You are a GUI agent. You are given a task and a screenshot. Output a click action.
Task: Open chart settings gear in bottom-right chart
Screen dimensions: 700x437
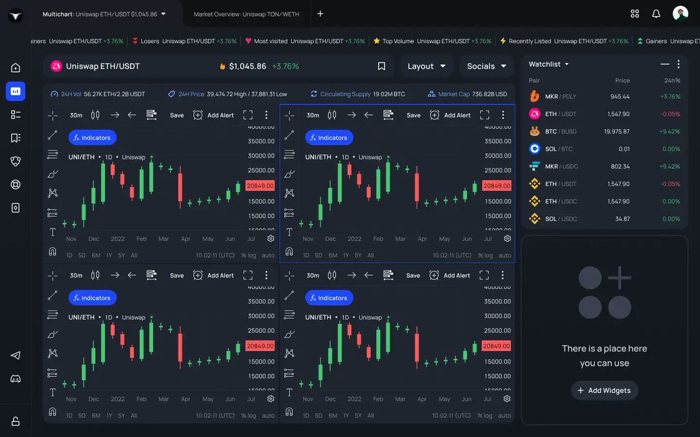[x=507, y=399]
